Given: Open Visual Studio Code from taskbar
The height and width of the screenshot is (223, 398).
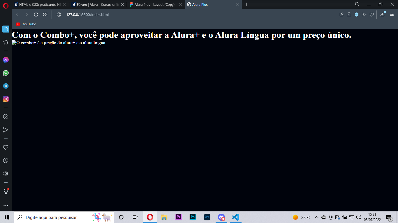Looking at the screenshot, I should coord(236,217).
